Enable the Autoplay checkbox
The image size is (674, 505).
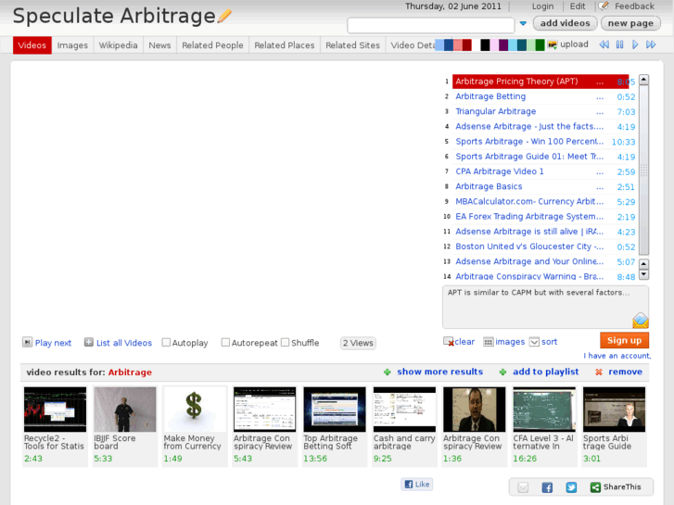point(166,343)
